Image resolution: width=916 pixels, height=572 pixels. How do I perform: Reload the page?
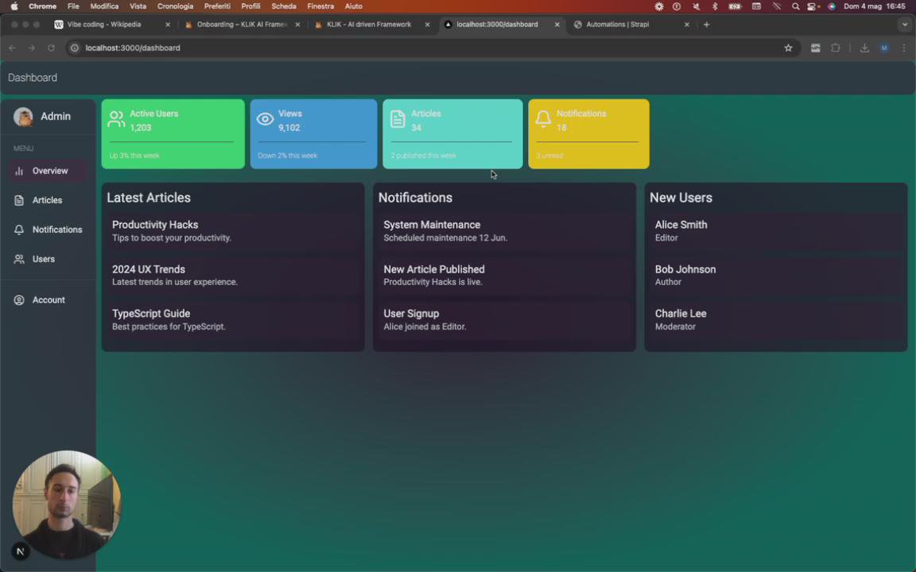coord(52,48)
